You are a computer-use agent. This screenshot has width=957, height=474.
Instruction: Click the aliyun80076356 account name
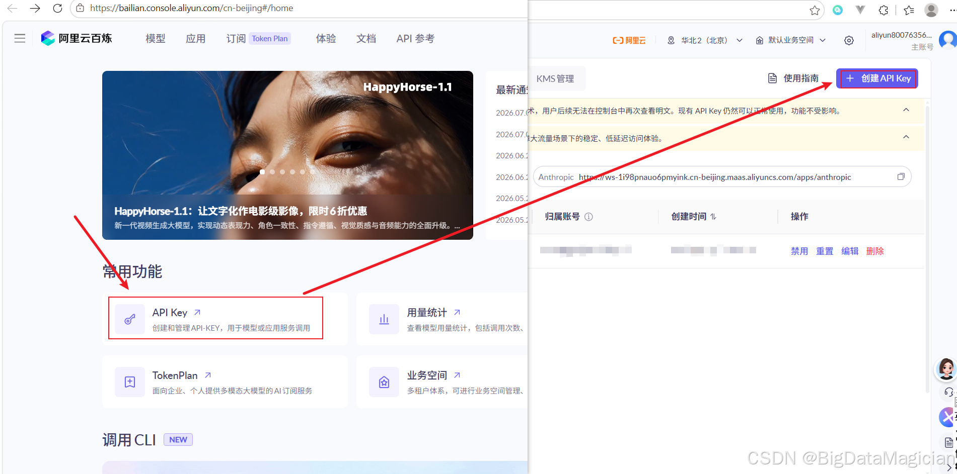(902, 35)
